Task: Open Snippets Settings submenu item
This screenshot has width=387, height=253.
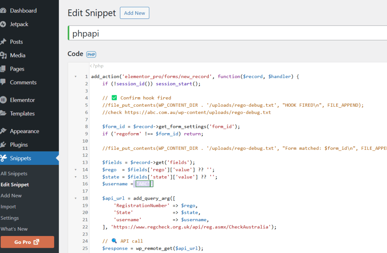Action: click(x=10, y=218)
